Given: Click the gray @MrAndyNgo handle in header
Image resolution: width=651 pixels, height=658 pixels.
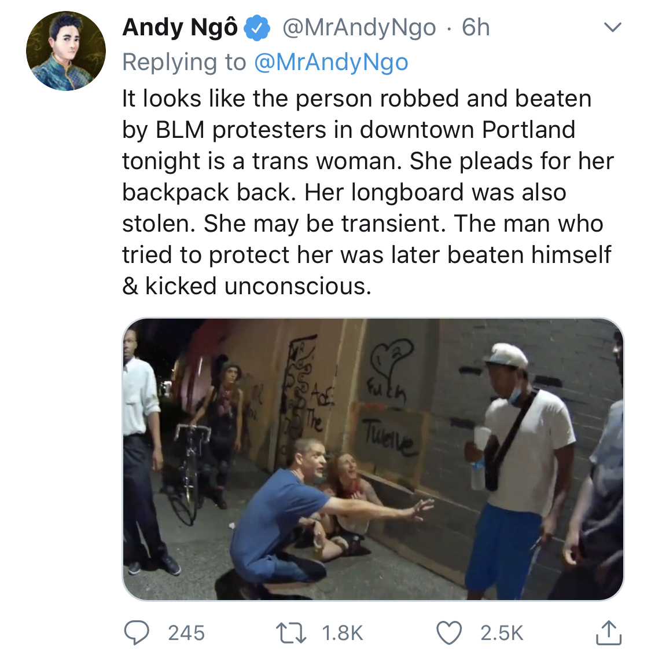Looking at the screenshot, I should [x=359, y=28].
